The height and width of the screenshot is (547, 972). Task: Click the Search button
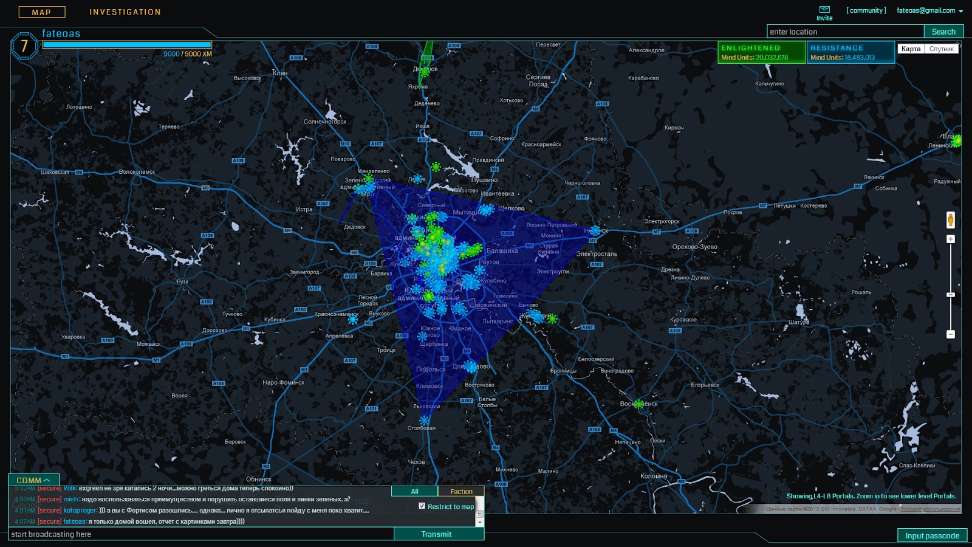click(943, 32)
